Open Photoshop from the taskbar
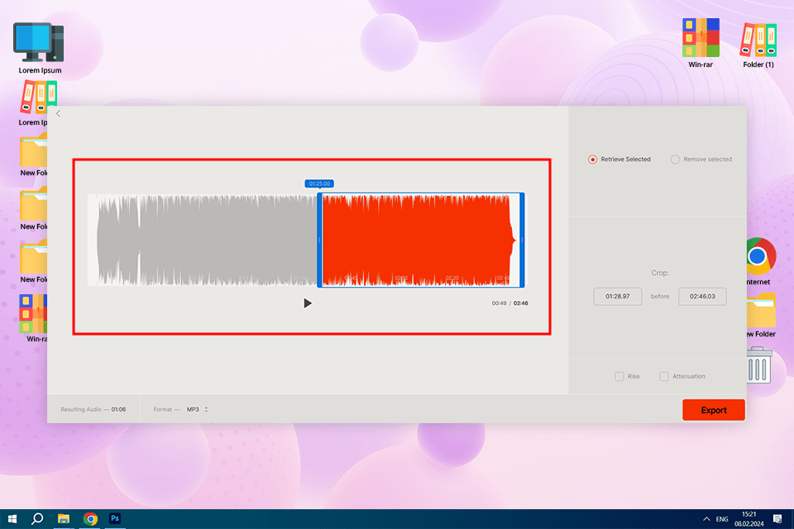Image resolution: width=794 pixels, height=529 pixels. point(115,519)
